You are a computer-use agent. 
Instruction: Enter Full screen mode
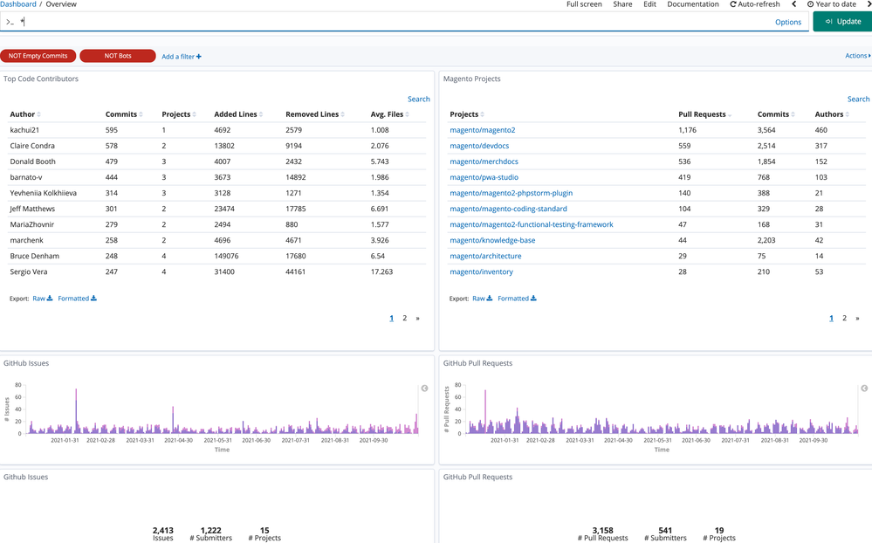(584, 4)
